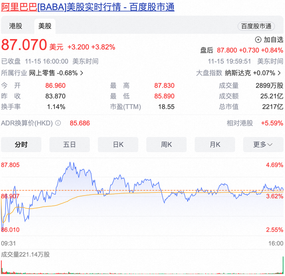
Task: Click the 相对港股 value +5.59%
Action: click(272, 123)
